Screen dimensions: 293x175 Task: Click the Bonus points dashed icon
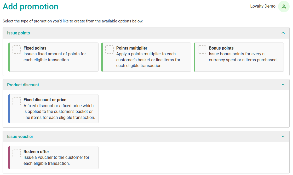point(202,50)
